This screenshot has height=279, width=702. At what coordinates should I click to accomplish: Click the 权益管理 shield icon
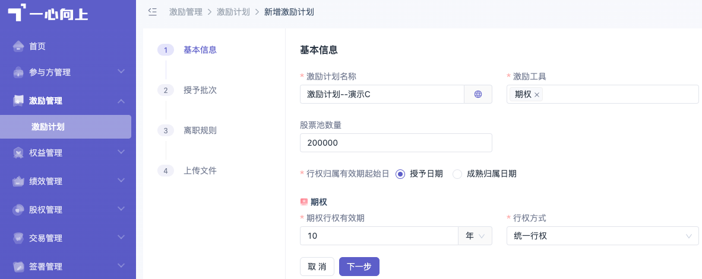tap(18, 153)
